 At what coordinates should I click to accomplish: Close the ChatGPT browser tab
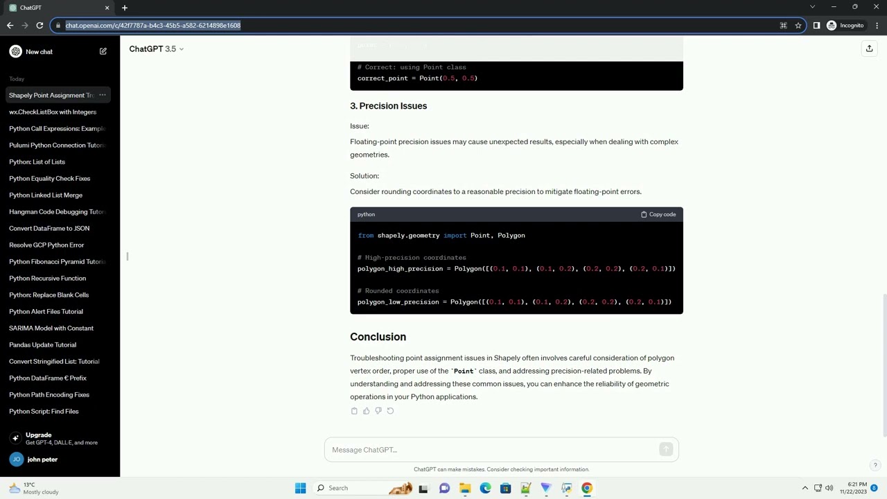click(107, 8)
